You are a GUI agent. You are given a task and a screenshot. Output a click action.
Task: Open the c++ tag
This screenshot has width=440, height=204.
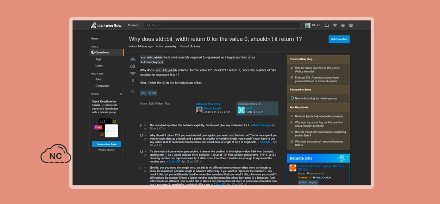143,93
